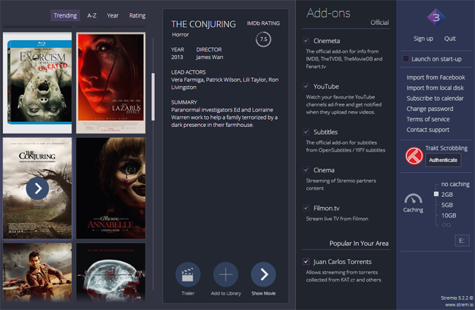475x310 pixels.
Task: Toggle the Filmon.tv add-on checkbox
Action: tap(306, 208)
